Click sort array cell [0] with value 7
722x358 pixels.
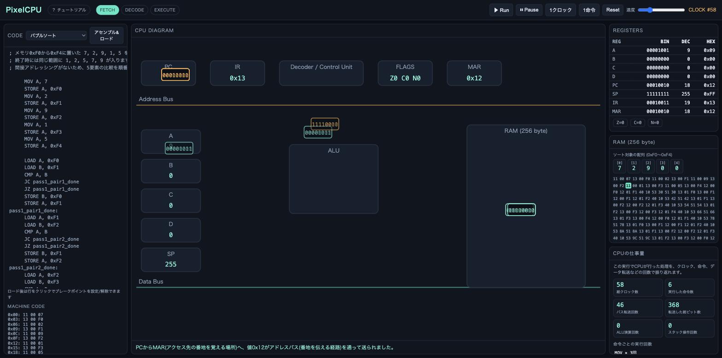pos(619,166)
